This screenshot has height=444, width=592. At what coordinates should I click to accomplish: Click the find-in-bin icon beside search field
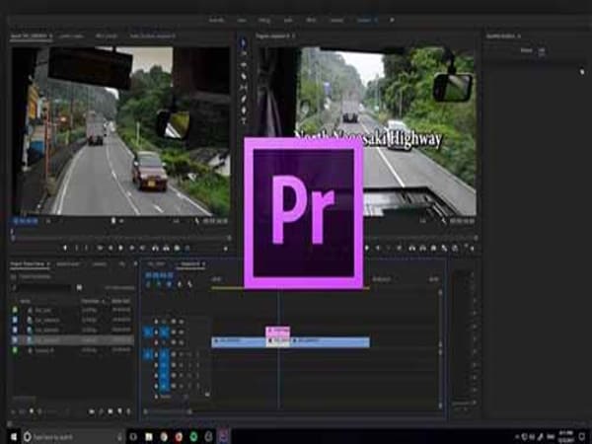click(x=80, y=288)
